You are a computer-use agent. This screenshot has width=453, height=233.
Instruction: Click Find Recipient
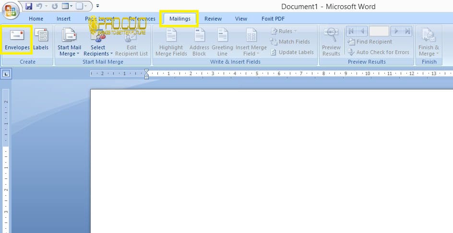(x=370, y=42)
